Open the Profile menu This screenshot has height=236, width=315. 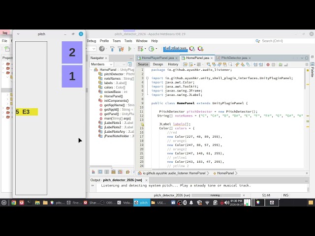104,41
